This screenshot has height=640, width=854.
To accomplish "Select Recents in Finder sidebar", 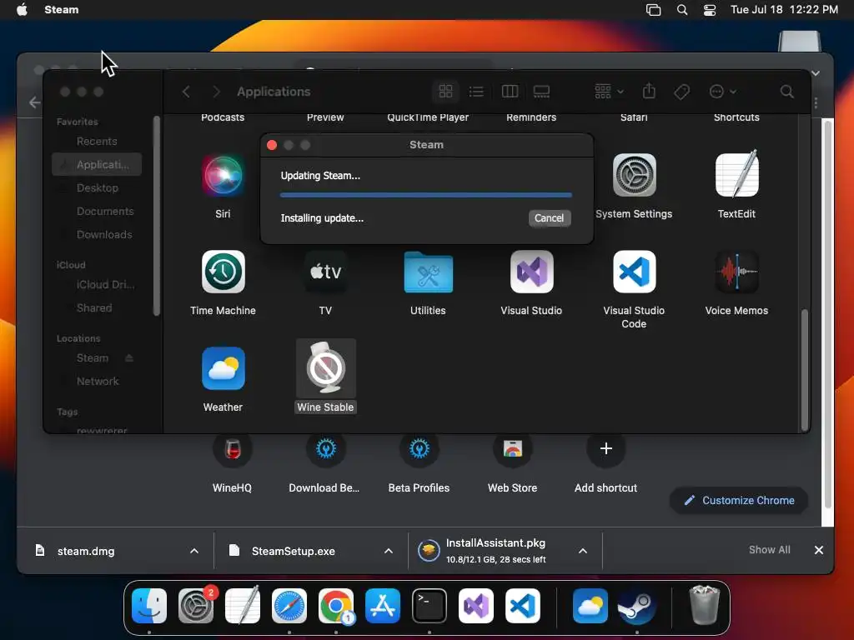I will tap(97, 141).
